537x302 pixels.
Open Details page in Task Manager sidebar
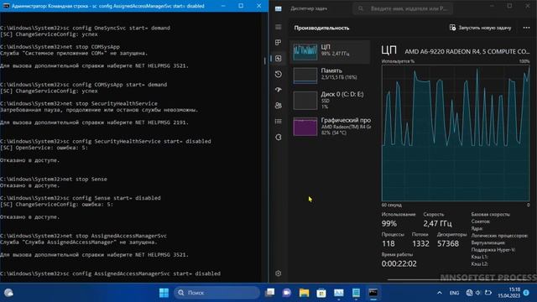(279, 121)
